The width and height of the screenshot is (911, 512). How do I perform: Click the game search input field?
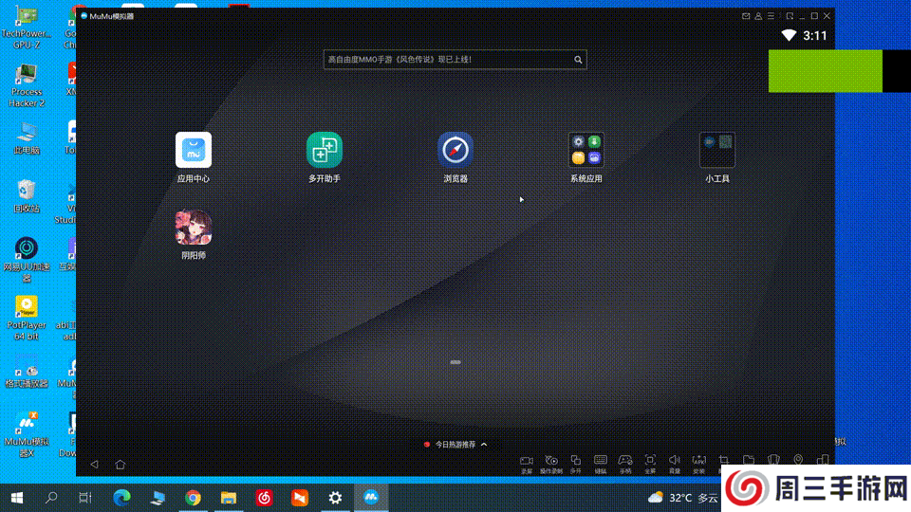[446, 60]
